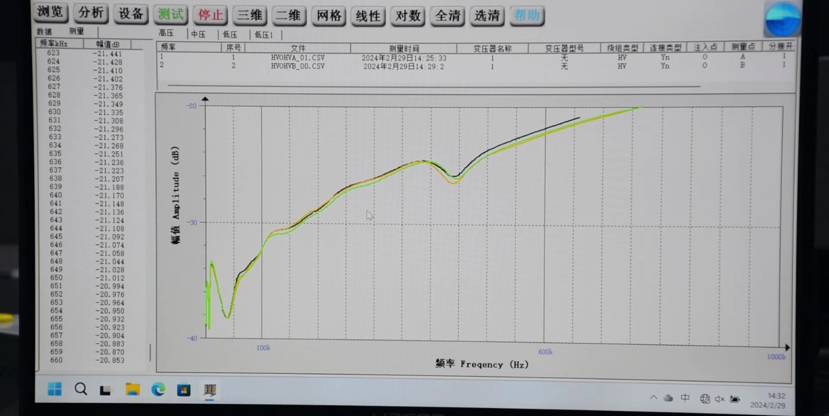Screen dimensions: 829x416
Task: Open File Explorer from the taskbar
Action: (132, 390)
